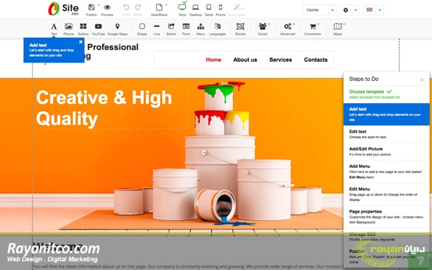Click the Professional site title text
Image resolution: width=432 pixels, height=270 pixels.
[x=113, y=47]
